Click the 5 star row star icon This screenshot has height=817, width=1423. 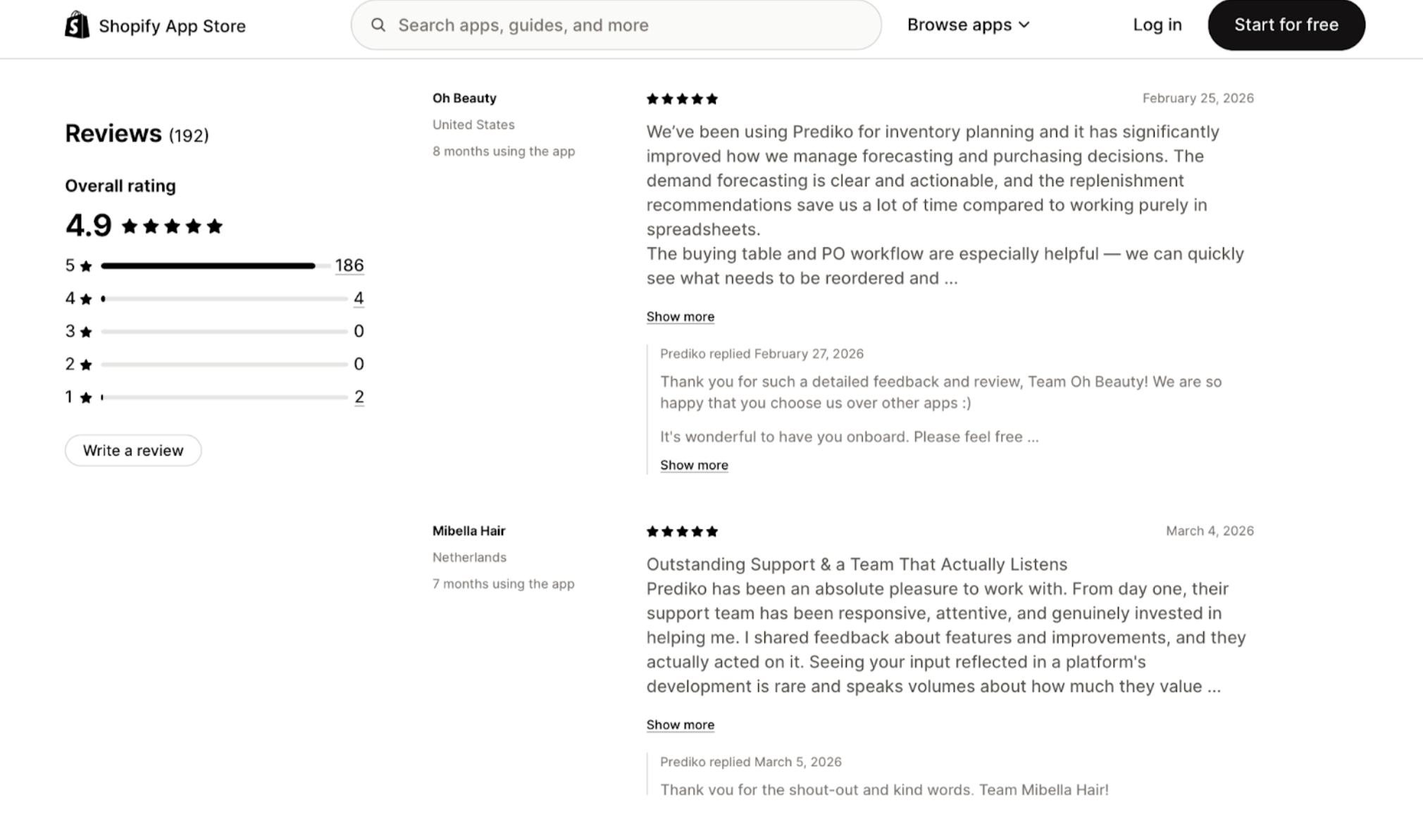pyautogui.click(x=86, y=266)
